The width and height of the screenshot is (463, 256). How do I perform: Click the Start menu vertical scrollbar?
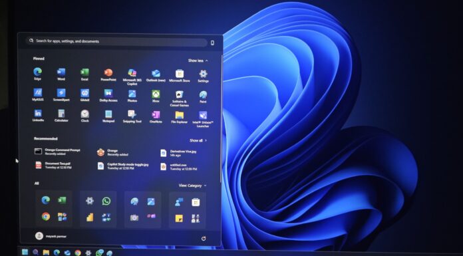pyautogui.click(x=221, y=120)
